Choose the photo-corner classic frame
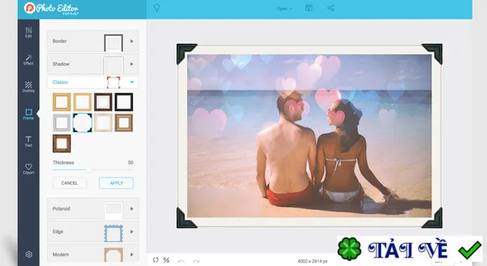Screen dimensions: 487x266 point(82,123)
